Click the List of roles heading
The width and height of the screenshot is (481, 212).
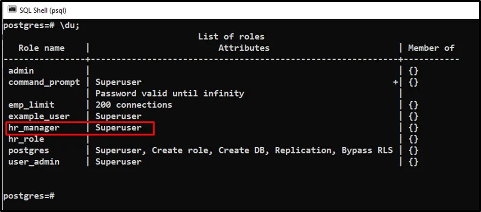231,37
